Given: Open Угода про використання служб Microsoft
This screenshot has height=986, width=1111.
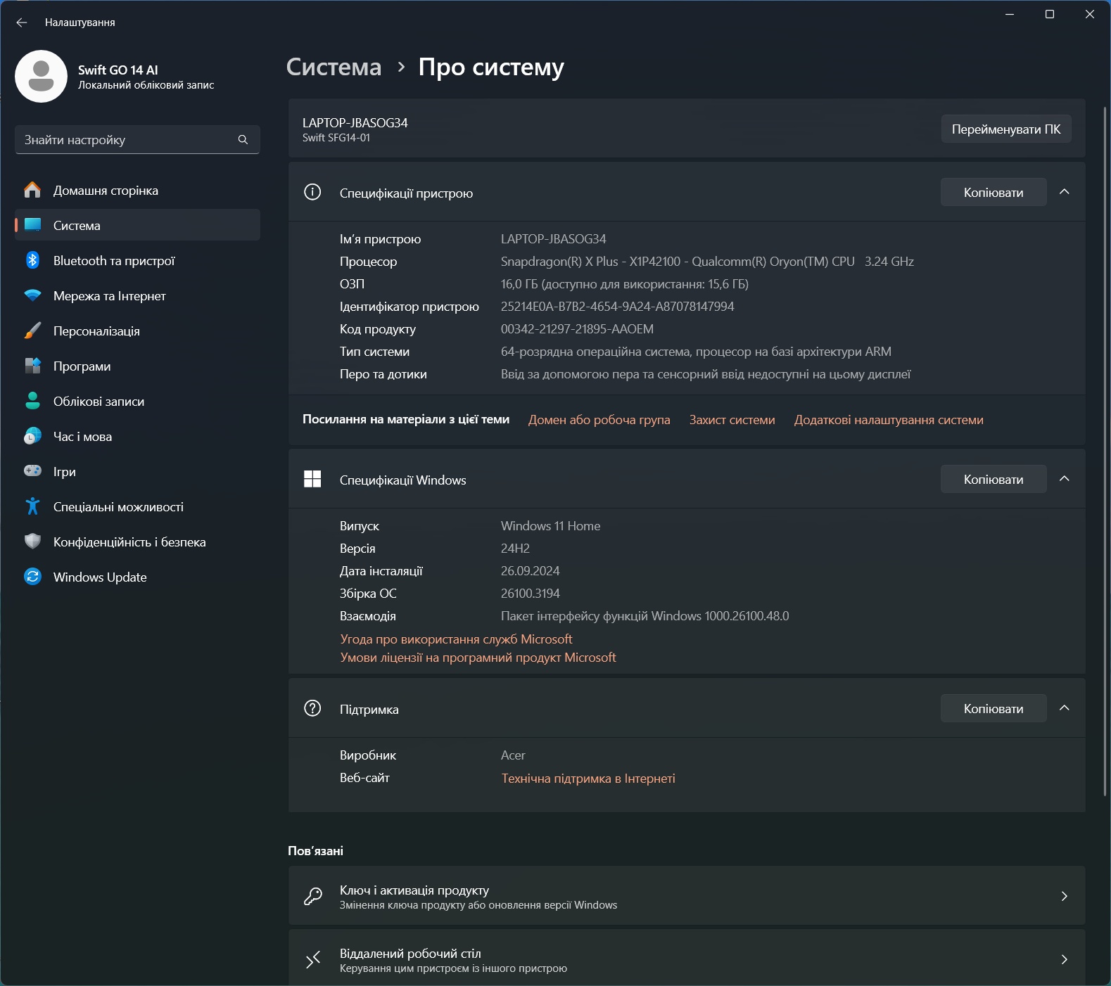Looking at the screenshot, I should tap(457, 639).
